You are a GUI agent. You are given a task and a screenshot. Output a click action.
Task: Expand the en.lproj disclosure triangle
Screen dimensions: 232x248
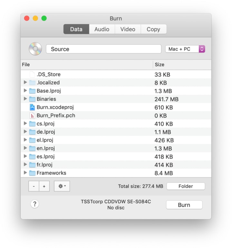[x=25, y=148]
